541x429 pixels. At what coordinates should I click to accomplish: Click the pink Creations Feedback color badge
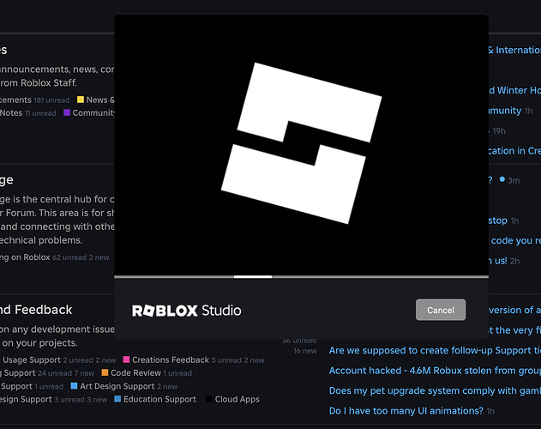coord(126,360)
